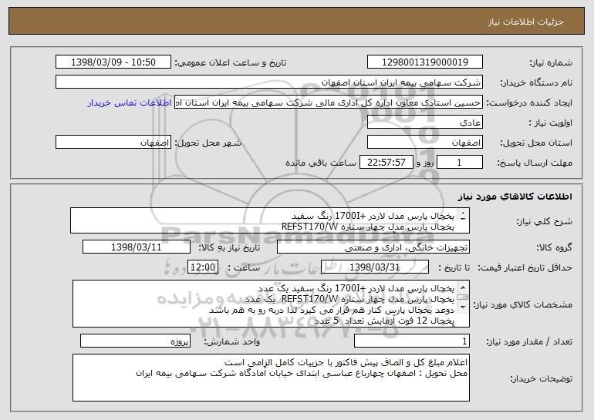Click the line یخچال پارس مدل چهار ستاره REFST170/W یک عدد
This screenshot has width=594, height=420.
[x=349, y=299]
